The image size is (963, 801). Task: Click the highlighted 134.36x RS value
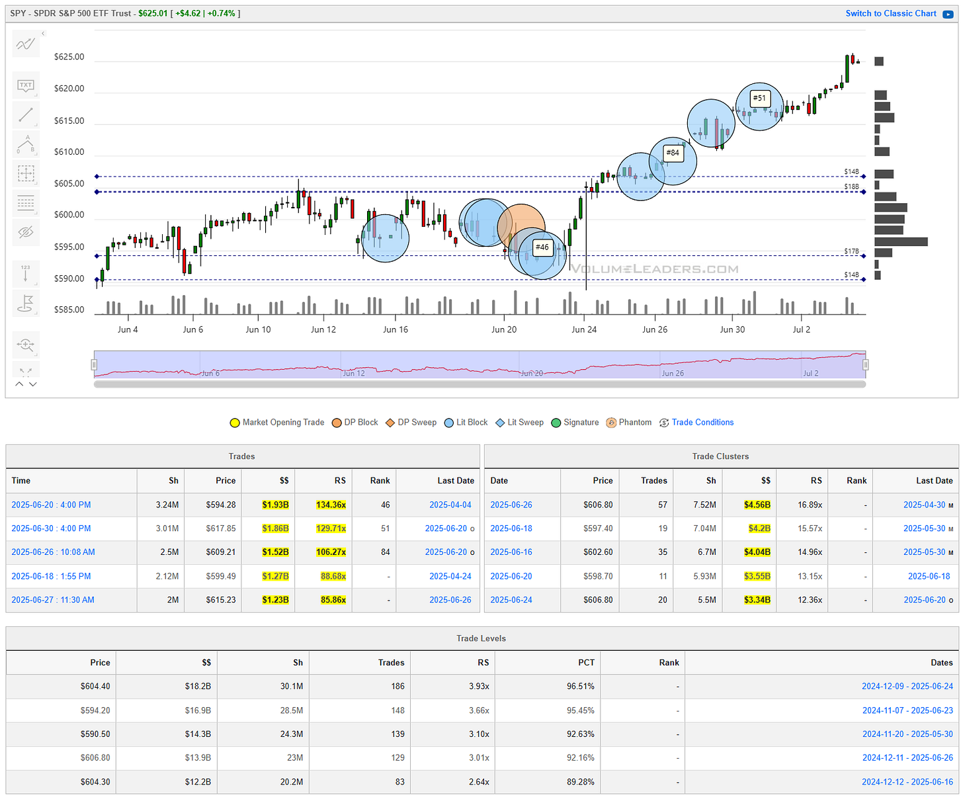(331, 505)
